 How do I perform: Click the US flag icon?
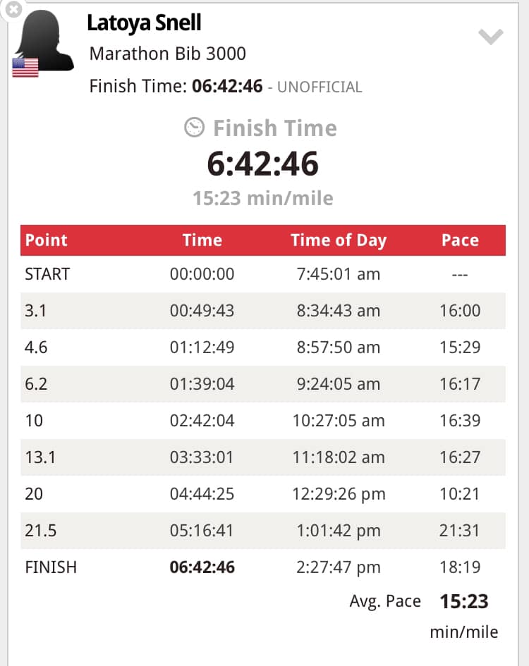[25, 68]
